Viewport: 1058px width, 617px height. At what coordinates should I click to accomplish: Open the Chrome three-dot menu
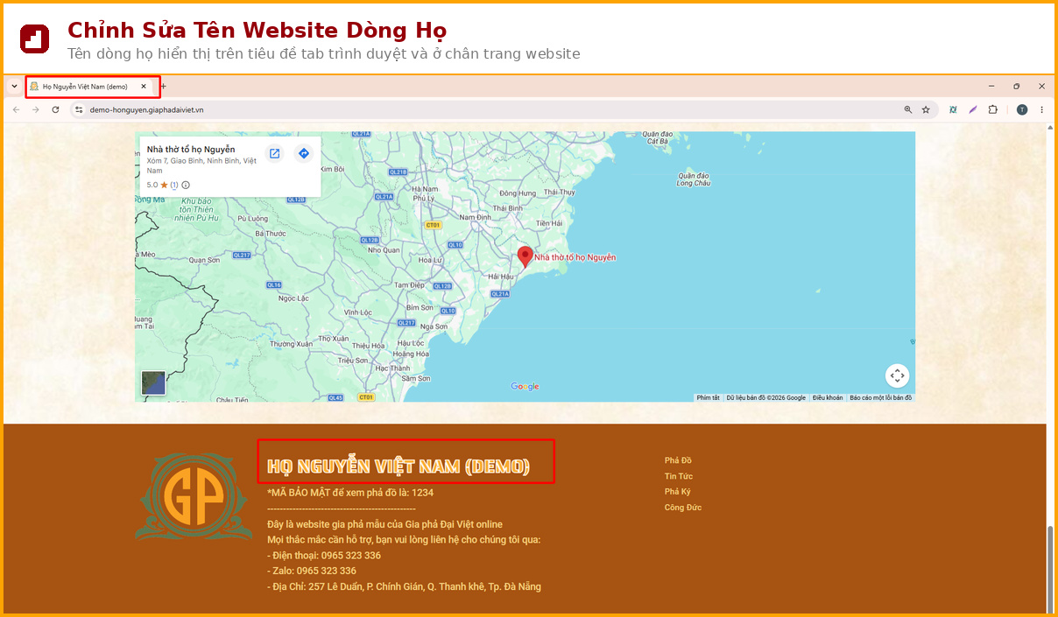click(x=1041, y=109)
